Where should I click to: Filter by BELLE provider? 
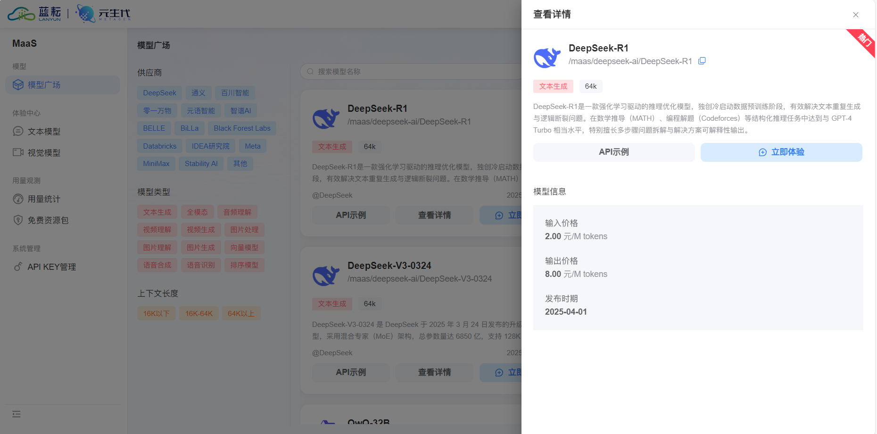pyautogui.click(x=154, y=128)
